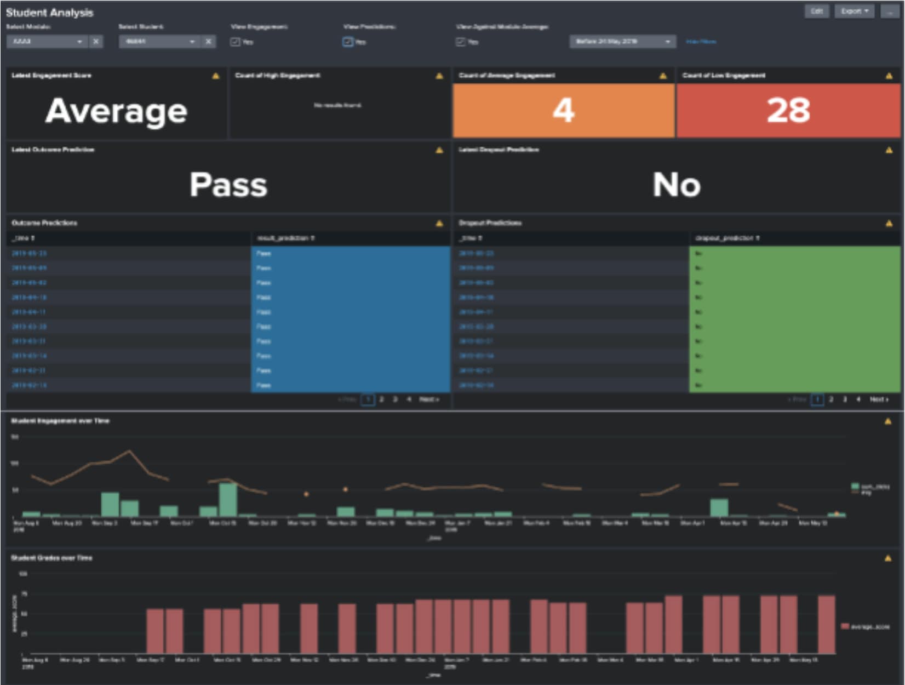Uncheck the View Engagement checkbox
This screenshot has width=905, height=685.
pos(235,42)
